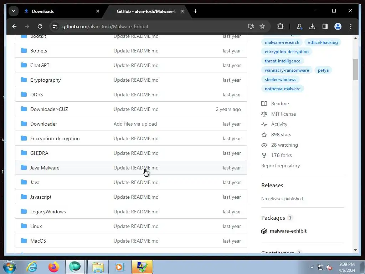
Task: View site information icon in address bar
Action: (55, 26)
